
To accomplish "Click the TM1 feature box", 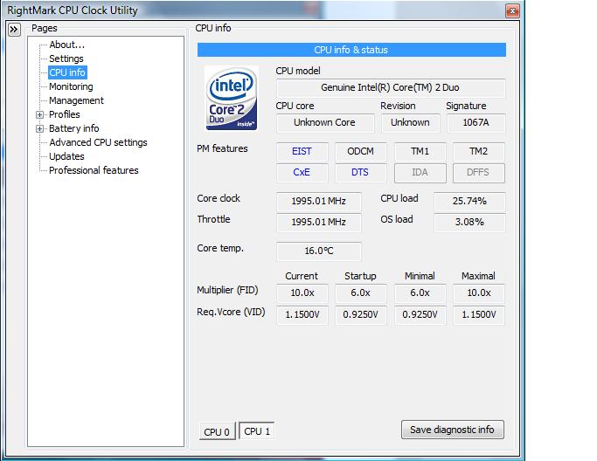I will (x=420, y=151).
